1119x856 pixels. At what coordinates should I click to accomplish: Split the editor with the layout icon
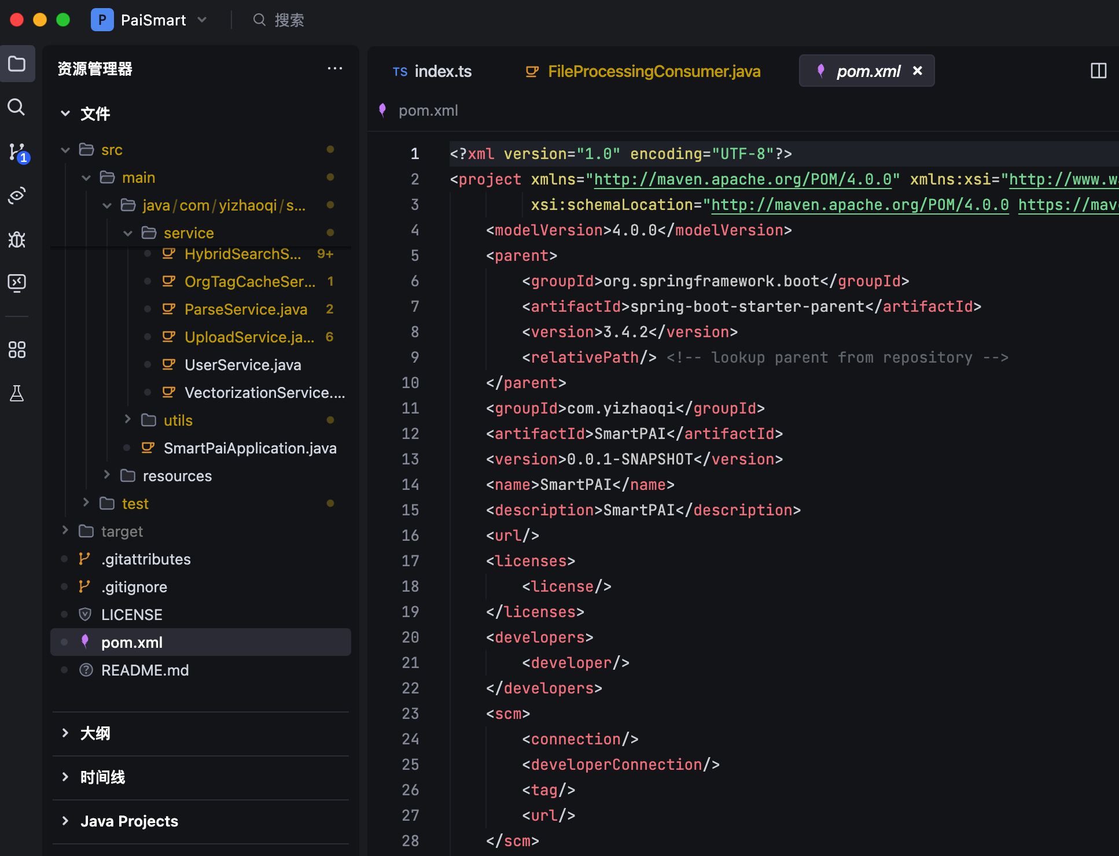[1098, 71]
